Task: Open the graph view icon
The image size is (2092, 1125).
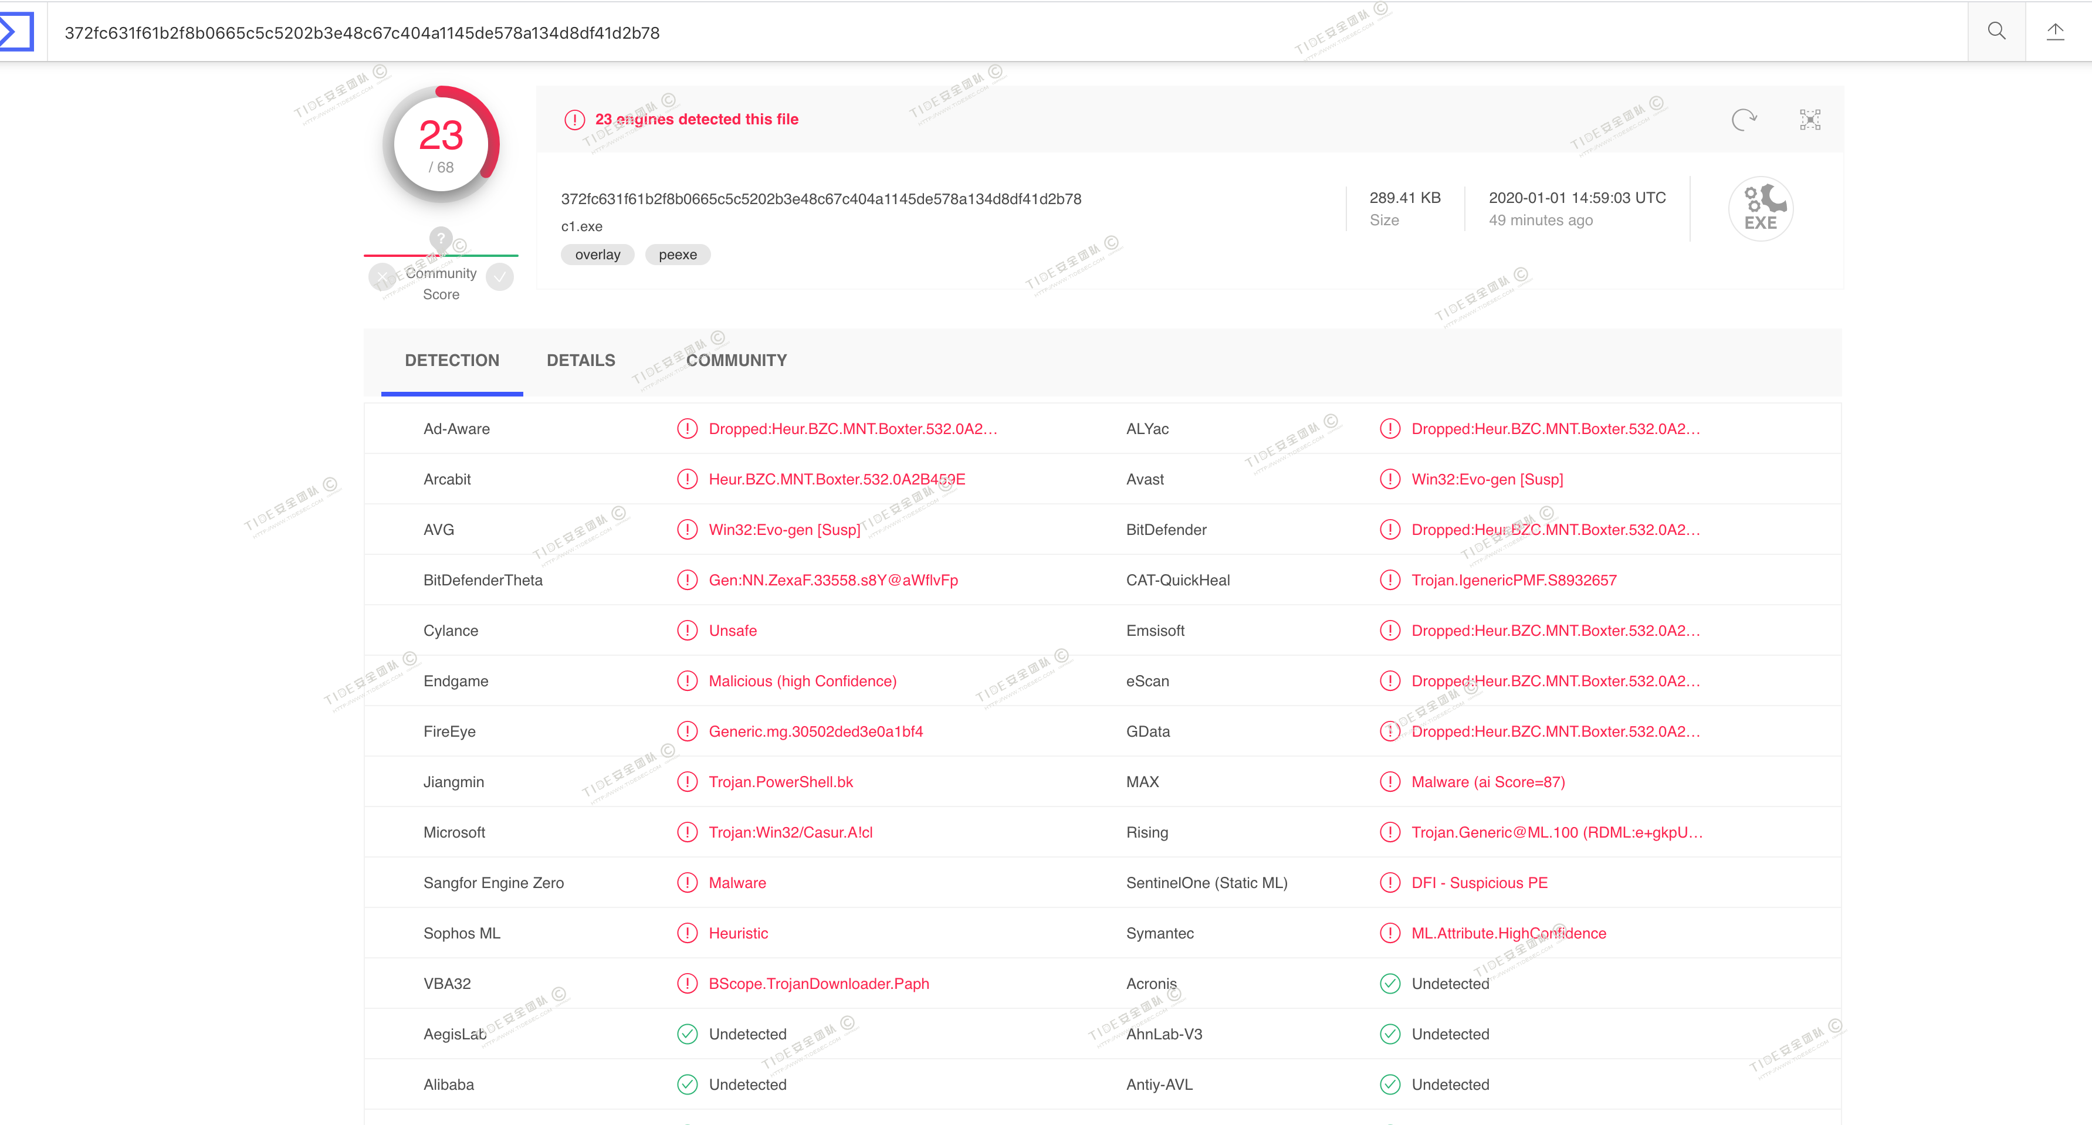Action: point(1809,120)
